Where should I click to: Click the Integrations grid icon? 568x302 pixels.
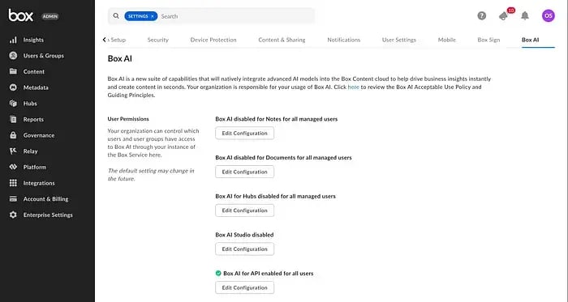[13, 183]
